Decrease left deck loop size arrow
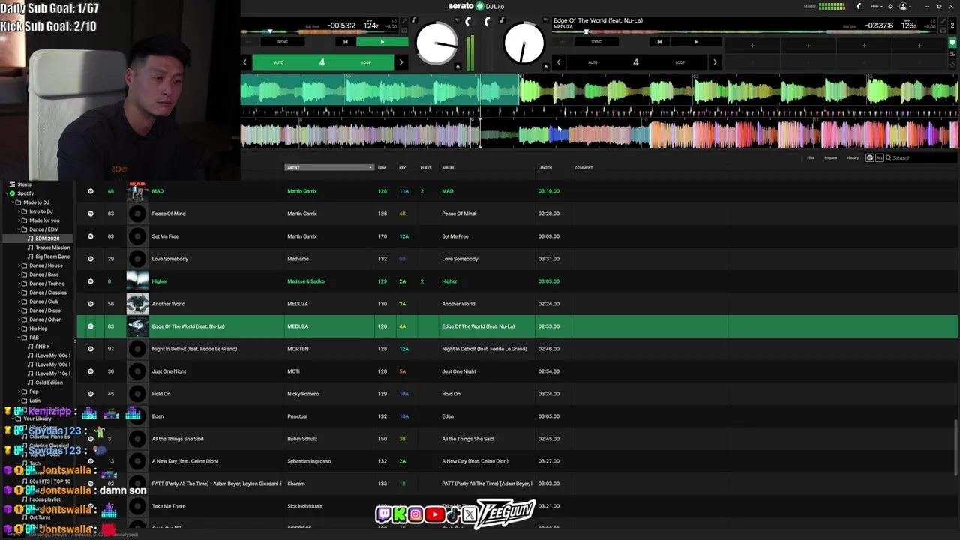 coord(244,62)
